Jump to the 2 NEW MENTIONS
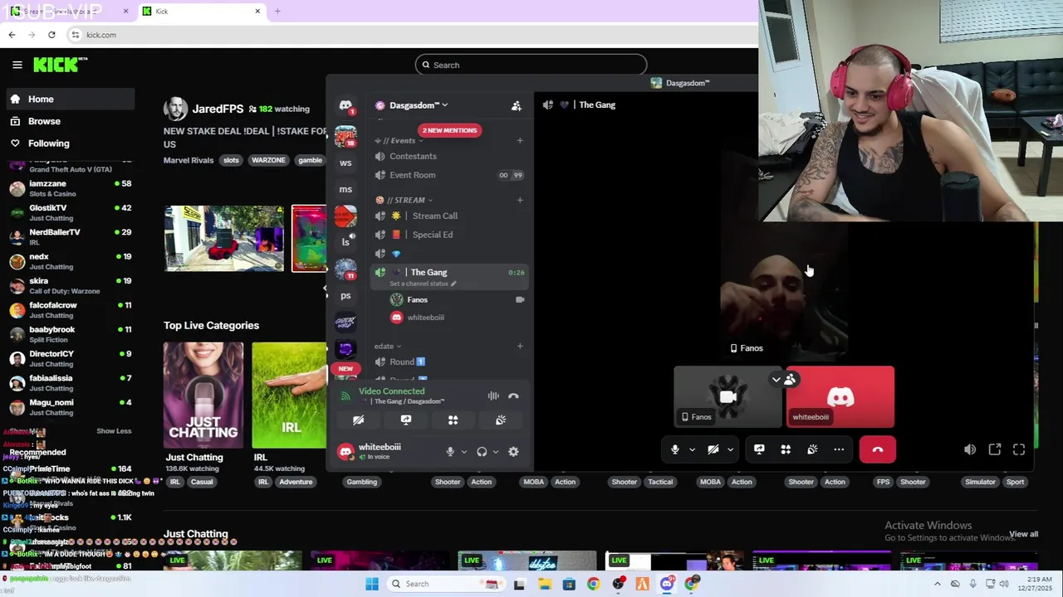The image size is (1063, 597). 449,130
